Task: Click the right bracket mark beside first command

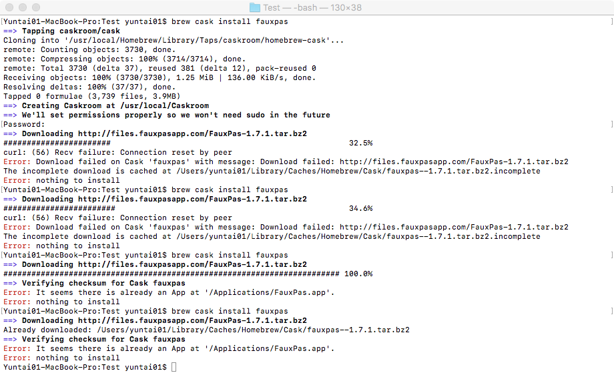Action: pyautogui.click(x=611, y=21)
